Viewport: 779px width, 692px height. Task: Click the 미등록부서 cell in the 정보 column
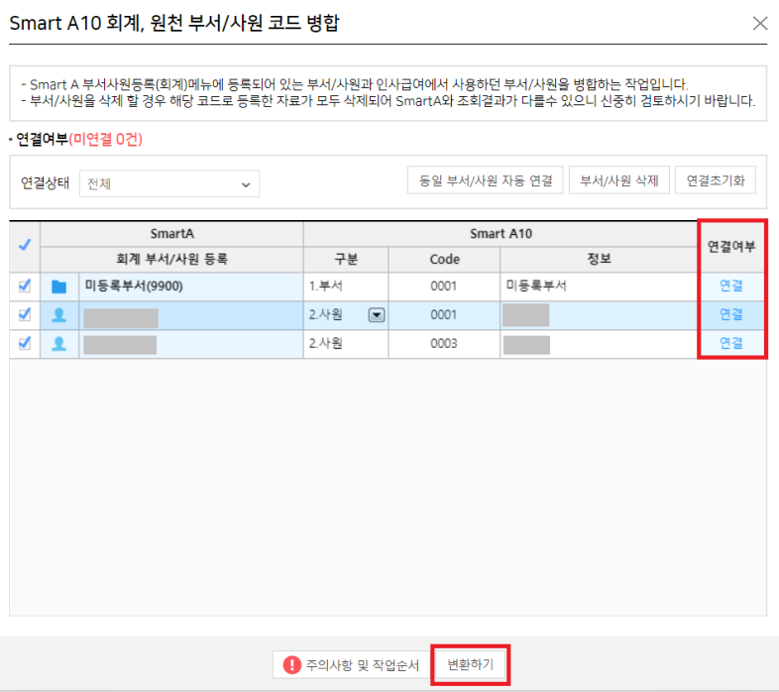pyautogui.click(x=599, y=287)
